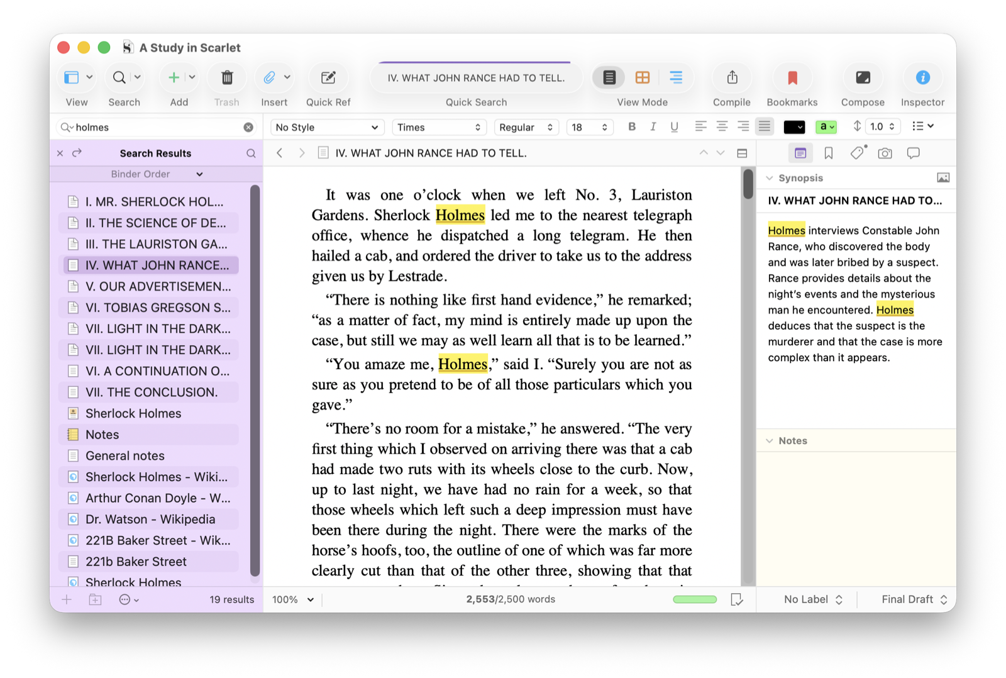Screen dimensions: 1006x678
Task: Enter Compose mode
Action: 863,78
